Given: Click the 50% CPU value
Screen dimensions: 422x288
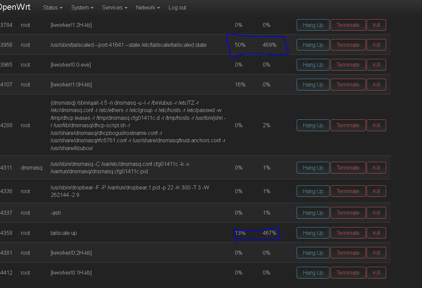Looking at the screenshot, I should pyautogui.click(x=240, y=45).
